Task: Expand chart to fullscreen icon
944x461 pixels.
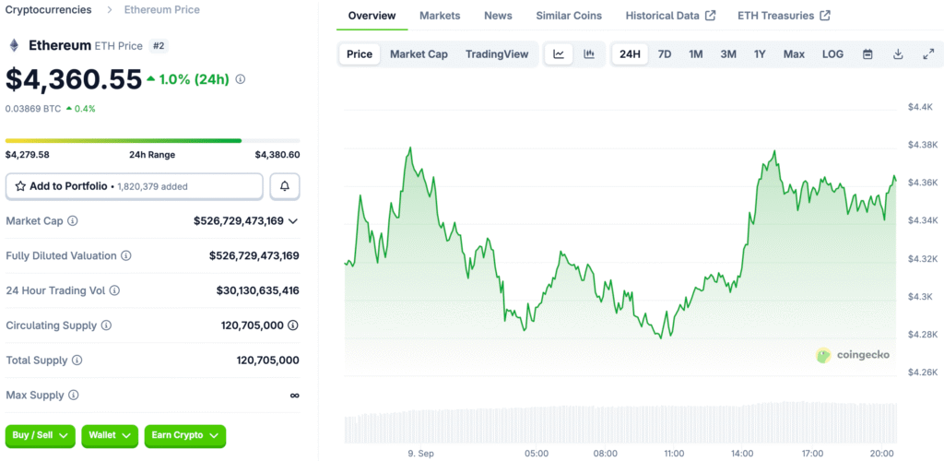Action: (927, 54)
